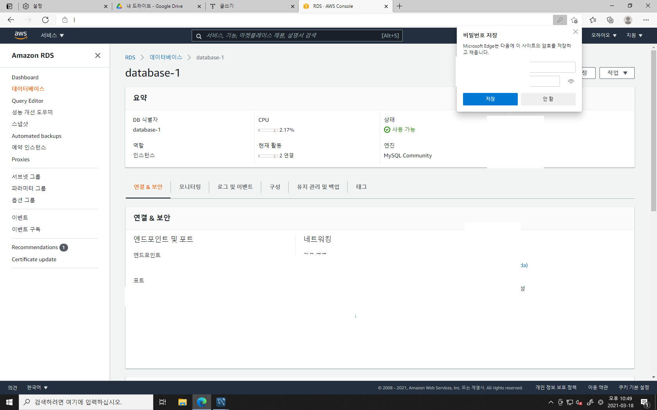Open the password key icon in address bar
657x410 pixels.
click(x=560, y=20)
